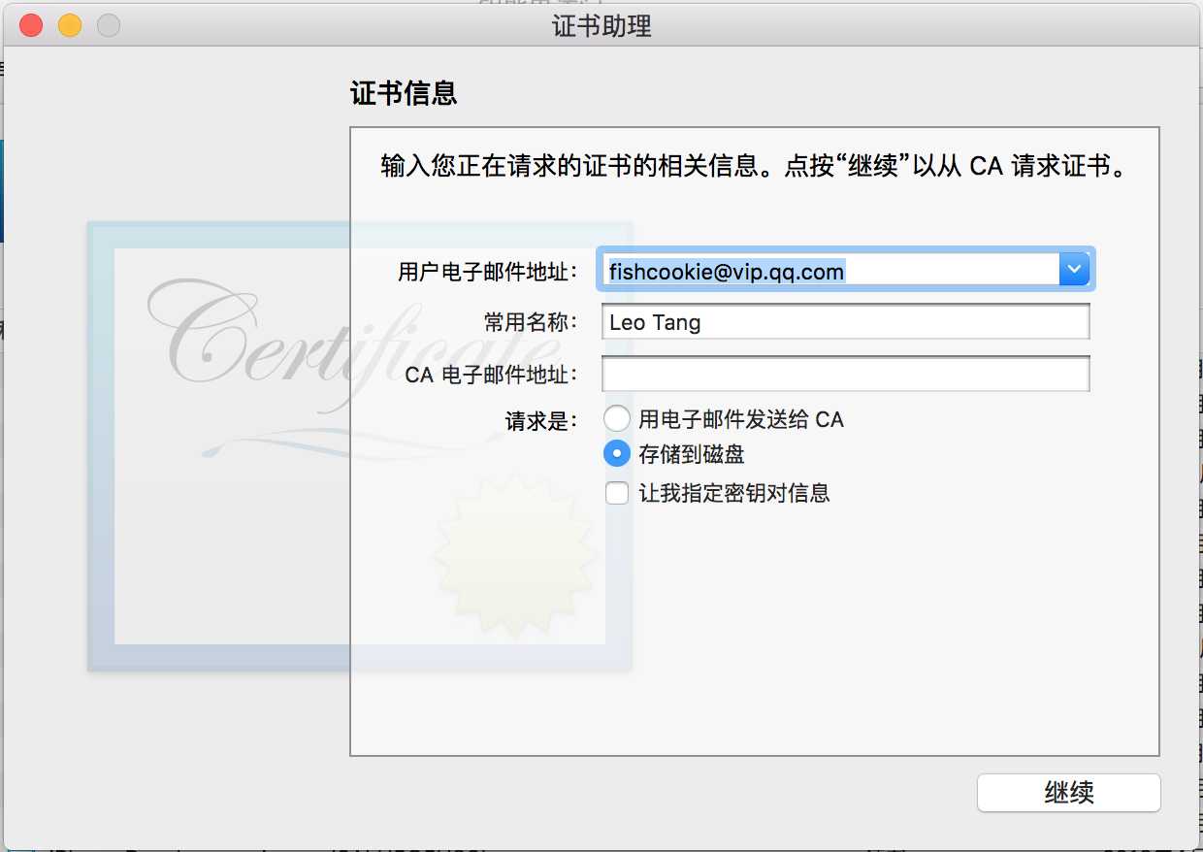Enable the 让我指定密钥对信息 checkbox
This screenshot has height=852, width=1203.
click(616, 493)
